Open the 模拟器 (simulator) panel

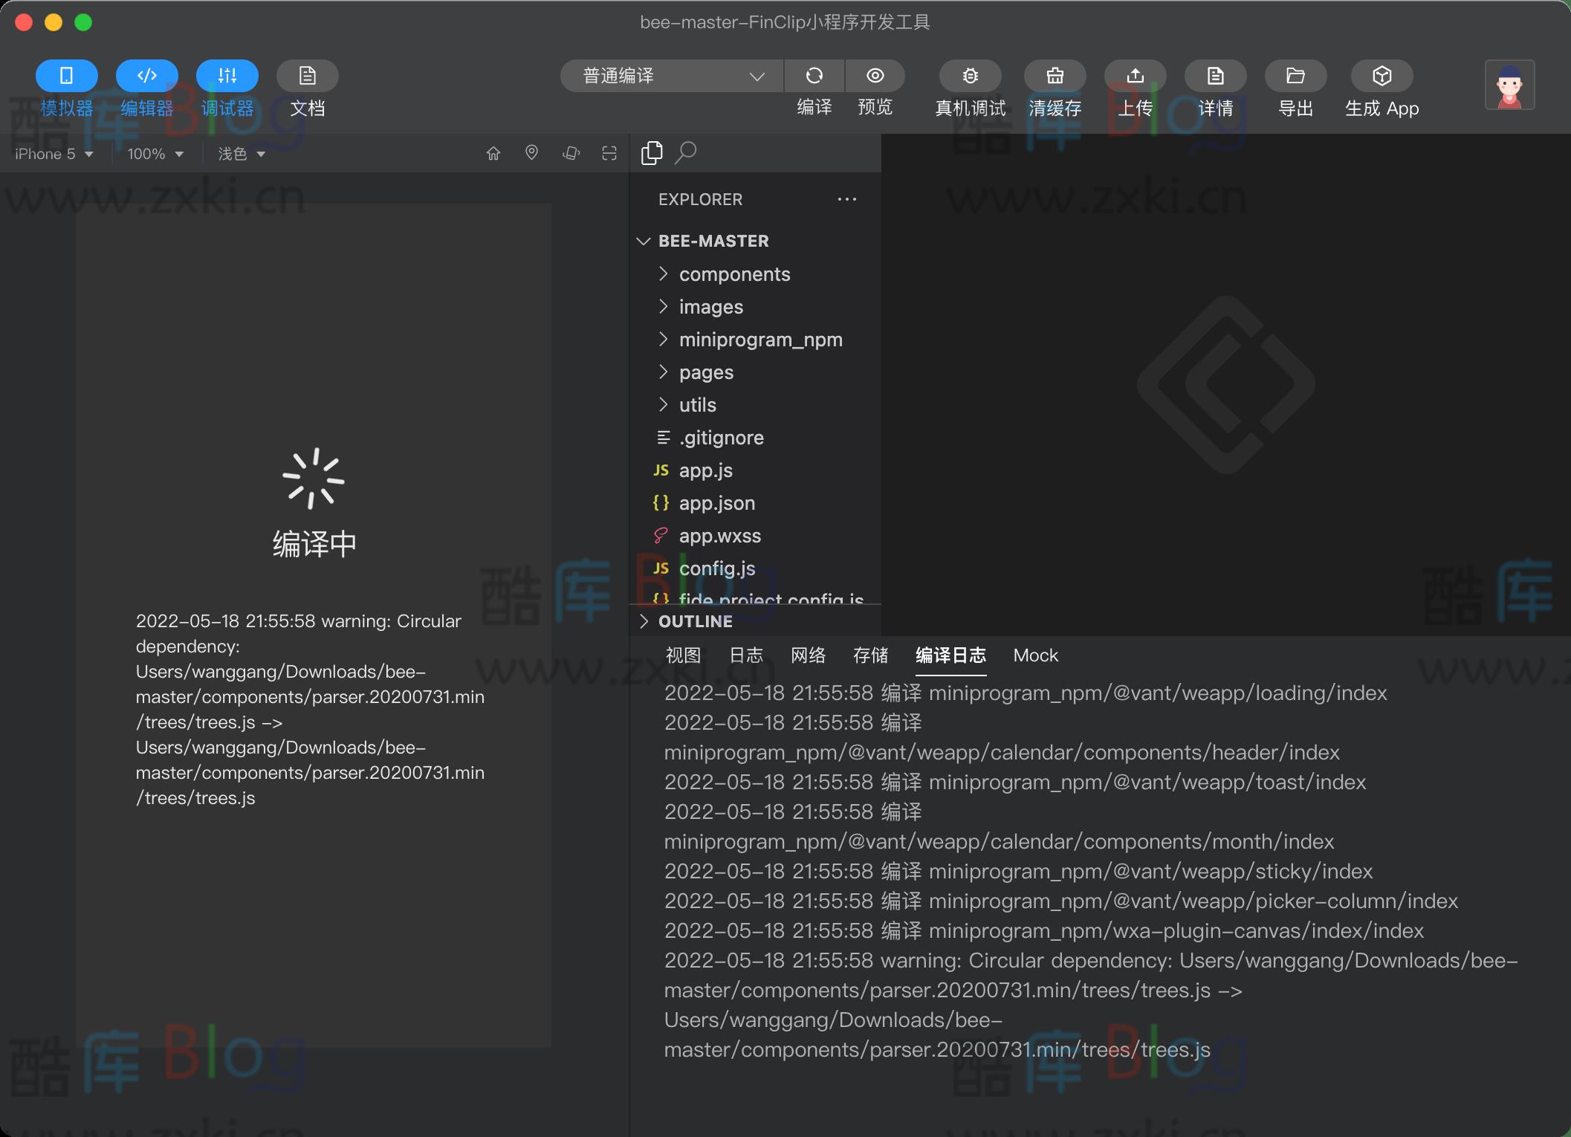coord(65,75)
